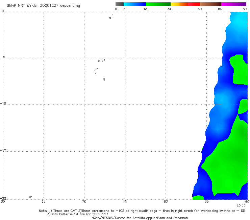Click the color scale label '64'
The height and width of the screenshot is (220, 250).
click(220, 9)
